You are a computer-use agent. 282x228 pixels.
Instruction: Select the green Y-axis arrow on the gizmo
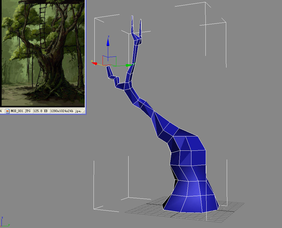(129, 65)
